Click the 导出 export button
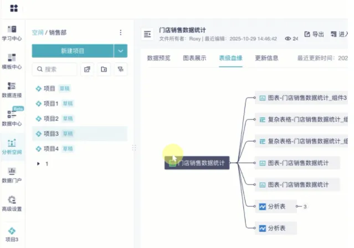The height and width of the screenshot is (248, 354). 314,34
